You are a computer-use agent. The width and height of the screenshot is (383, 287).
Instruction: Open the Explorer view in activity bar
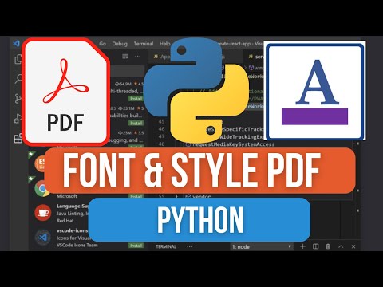(18, 59)
